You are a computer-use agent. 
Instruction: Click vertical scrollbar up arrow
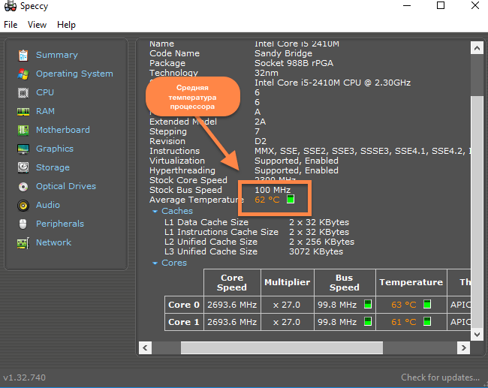tap(477, 48)
